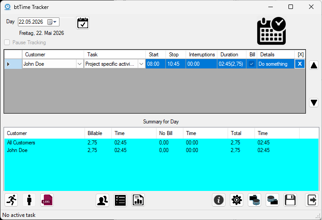Delete row with blue X button
This screenshot has height=220, width=322.
pyautogui.click(x=300, y=64)
